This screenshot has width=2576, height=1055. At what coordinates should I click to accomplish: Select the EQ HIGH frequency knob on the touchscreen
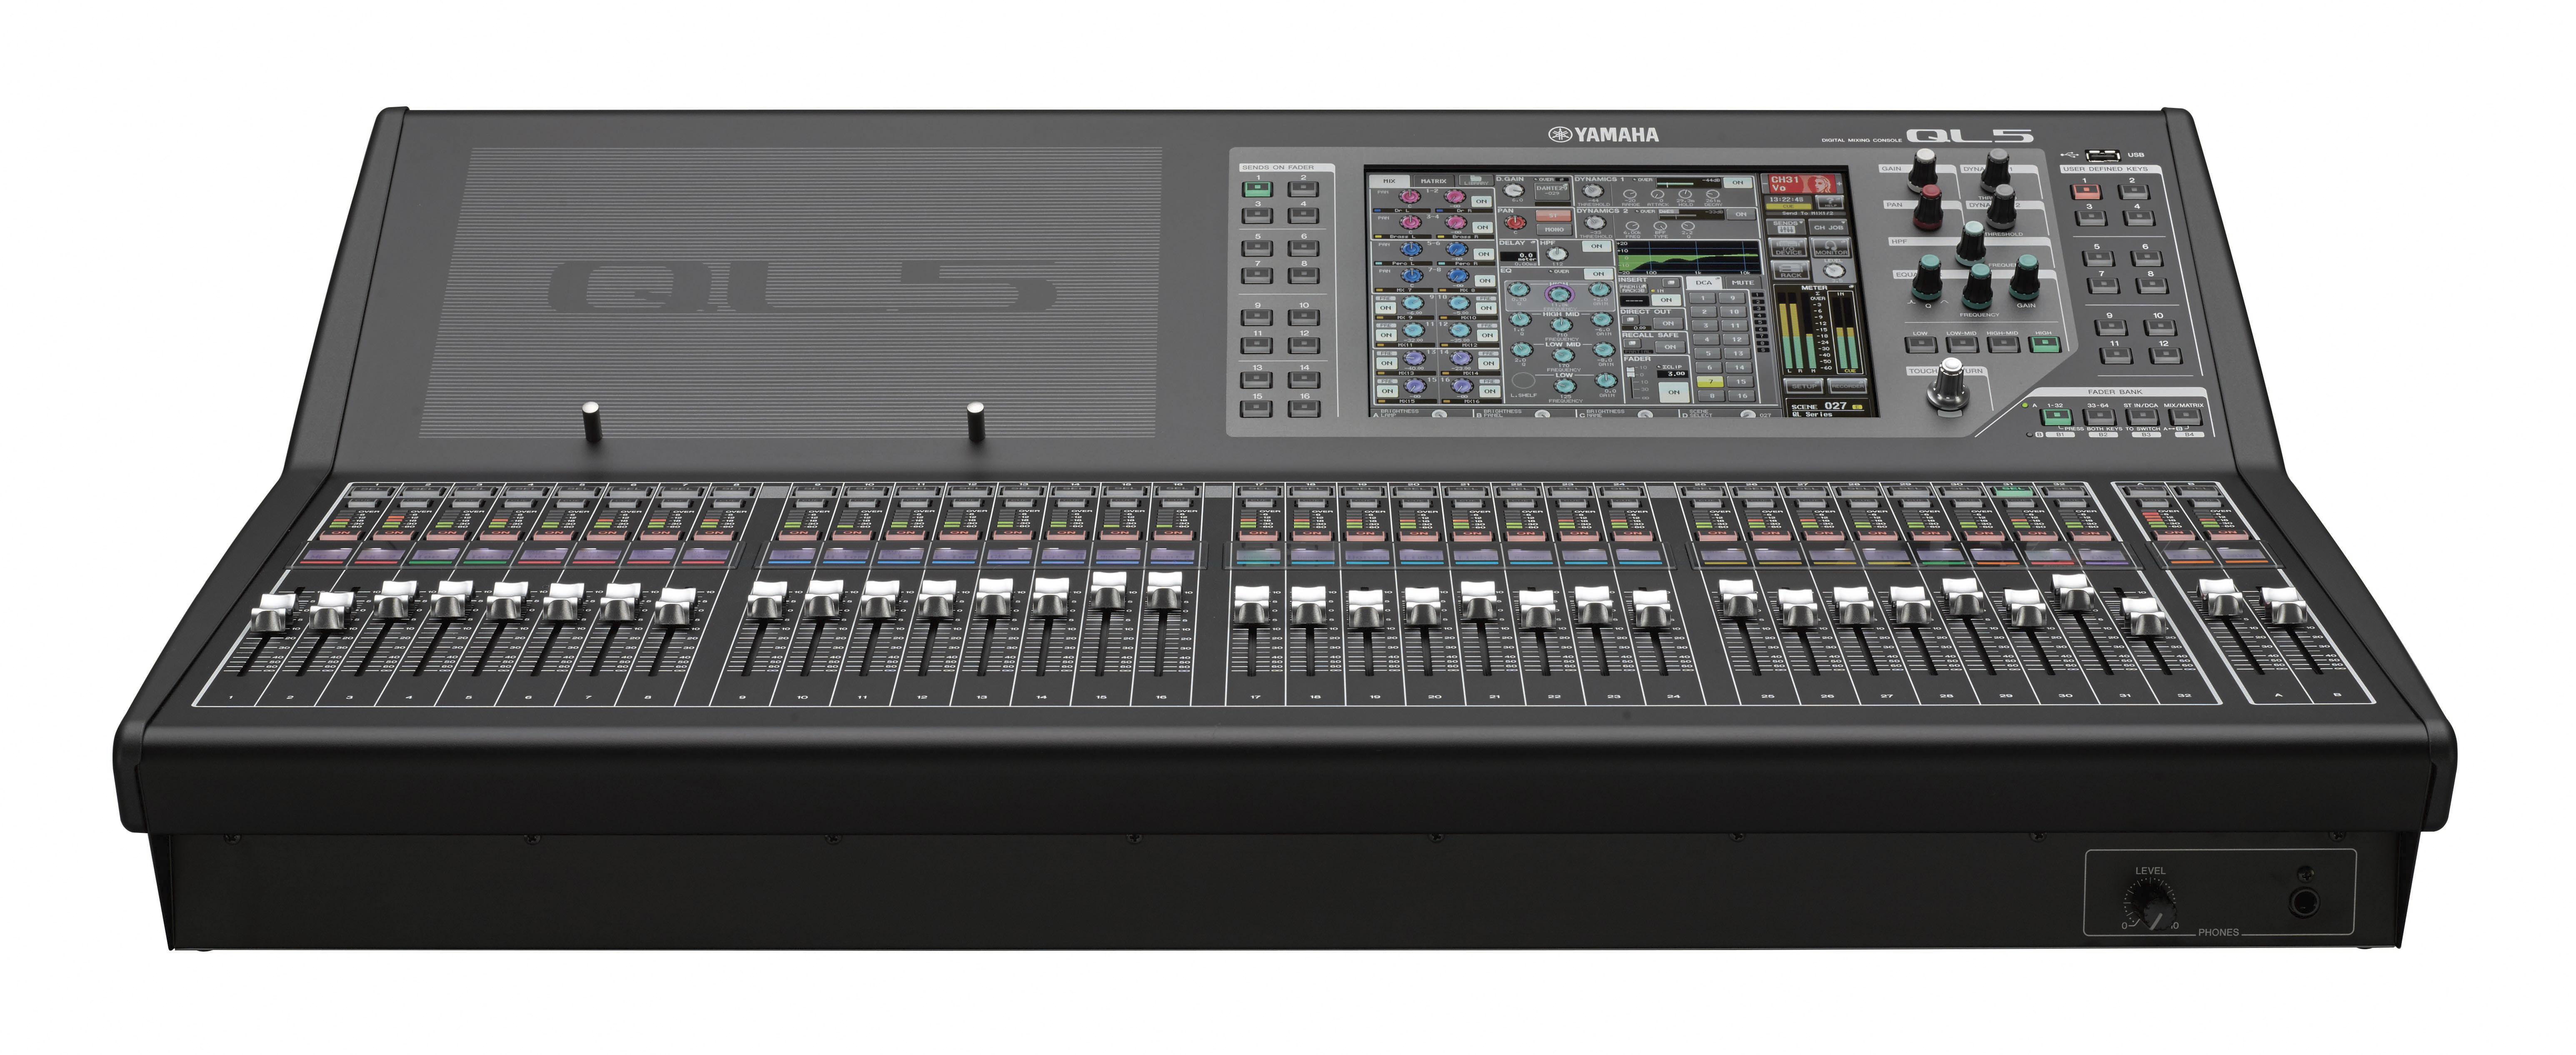point(1559,294)
